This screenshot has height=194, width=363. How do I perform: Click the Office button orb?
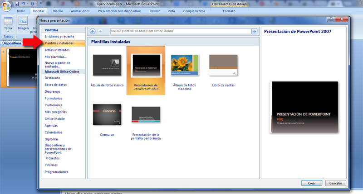[x=6, y=6]
